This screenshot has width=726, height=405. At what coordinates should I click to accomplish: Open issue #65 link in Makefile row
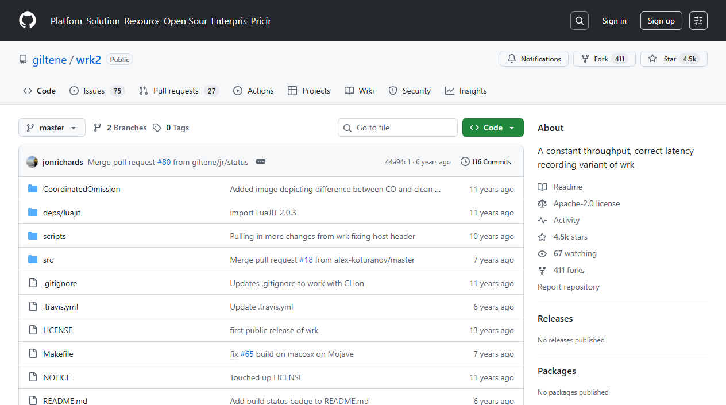tap(247, 354)
